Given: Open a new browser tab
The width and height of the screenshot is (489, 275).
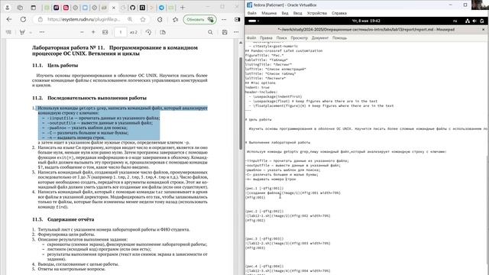Looking at the screenshot, I should click(183, 8).
